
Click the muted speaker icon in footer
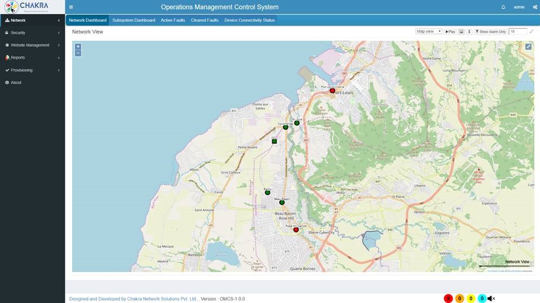coord(492,298)
